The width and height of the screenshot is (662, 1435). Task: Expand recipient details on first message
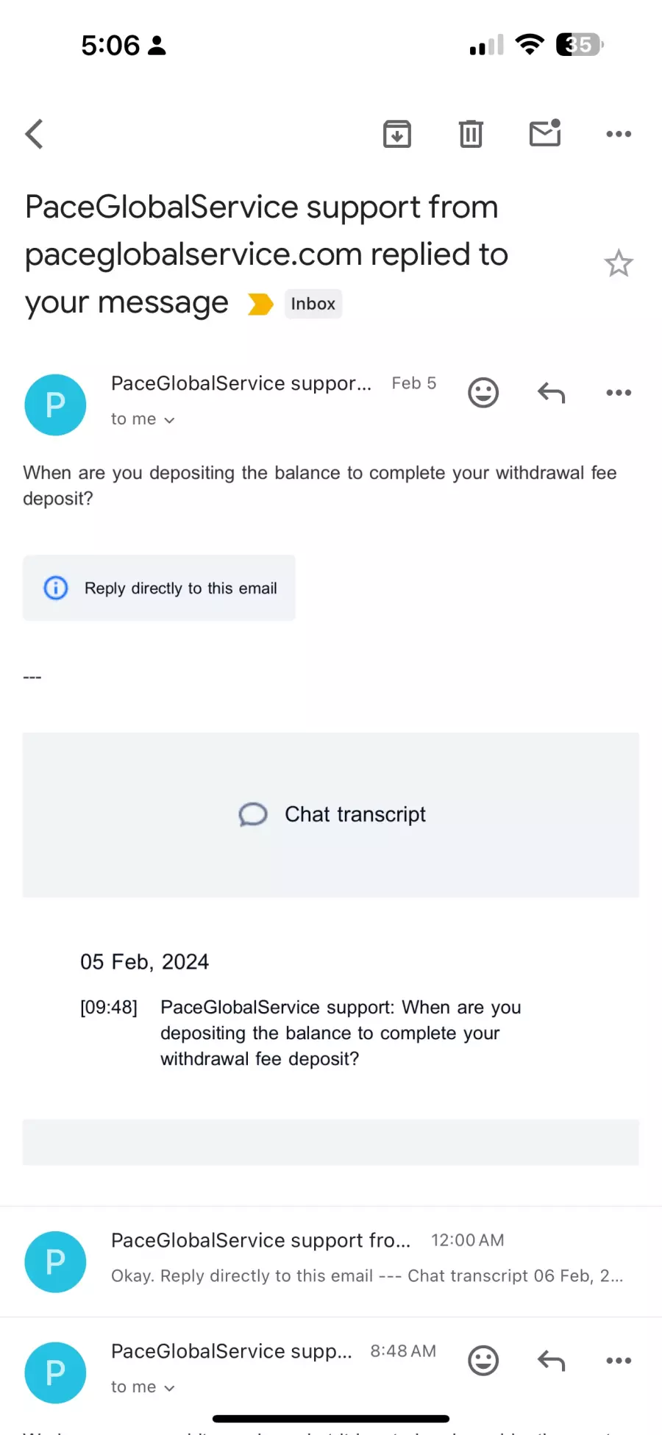click(x=143, y=419)
